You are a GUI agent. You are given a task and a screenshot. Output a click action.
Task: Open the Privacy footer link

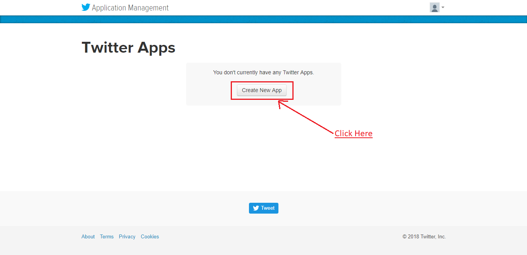pyautogui.click(x=127, y=237)
